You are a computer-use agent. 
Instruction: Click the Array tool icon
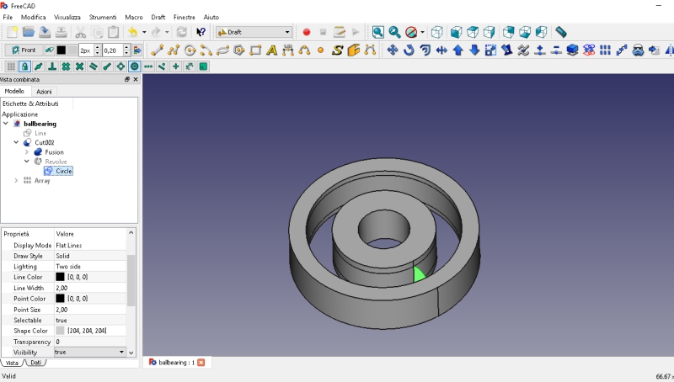(x=605, y=50)
